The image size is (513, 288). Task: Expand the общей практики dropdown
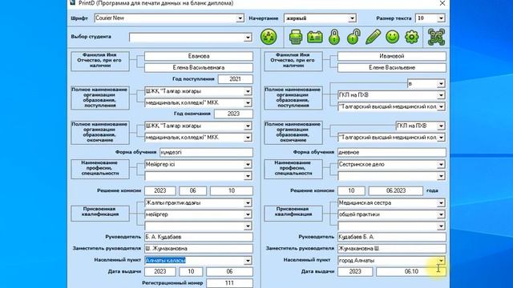[441, 214]
